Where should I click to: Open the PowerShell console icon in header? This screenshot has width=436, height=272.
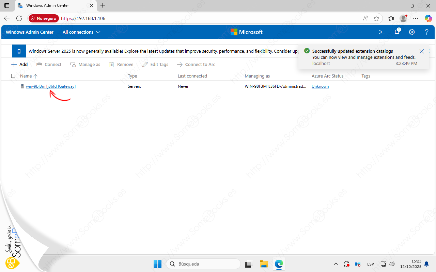click(x=382, y=32)
